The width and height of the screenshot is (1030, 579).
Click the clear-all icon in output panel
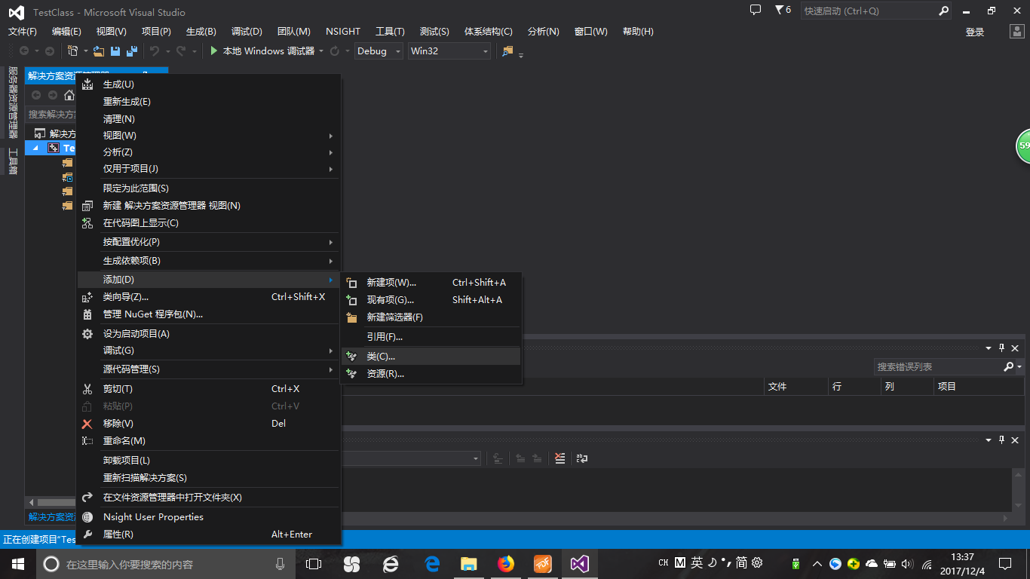[x=559, y=458]
